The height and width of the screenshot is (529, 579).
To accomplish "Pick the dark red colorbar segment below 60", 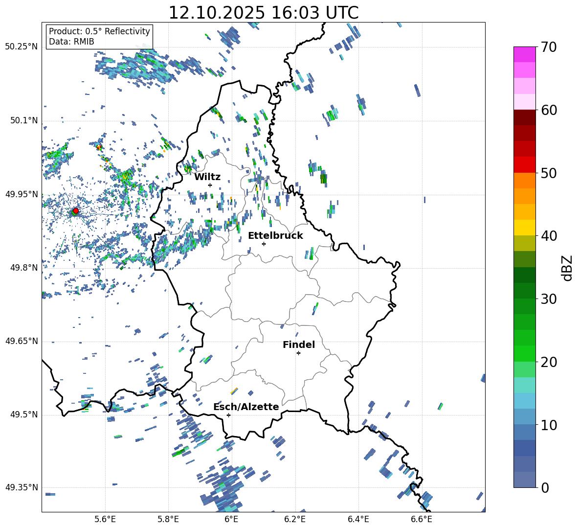I will pos(524,117).
